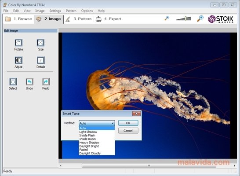Open the Adjust tool icon
The width and height of the screenshot is (240, 176).
click(x=18, y=60)
